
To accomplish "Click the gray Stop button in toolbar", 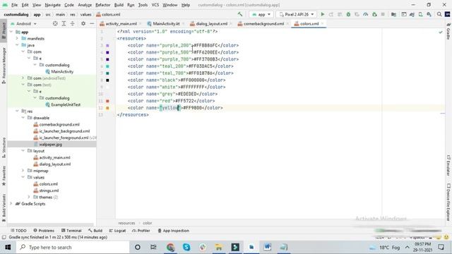I will click(x=383, y=14).
